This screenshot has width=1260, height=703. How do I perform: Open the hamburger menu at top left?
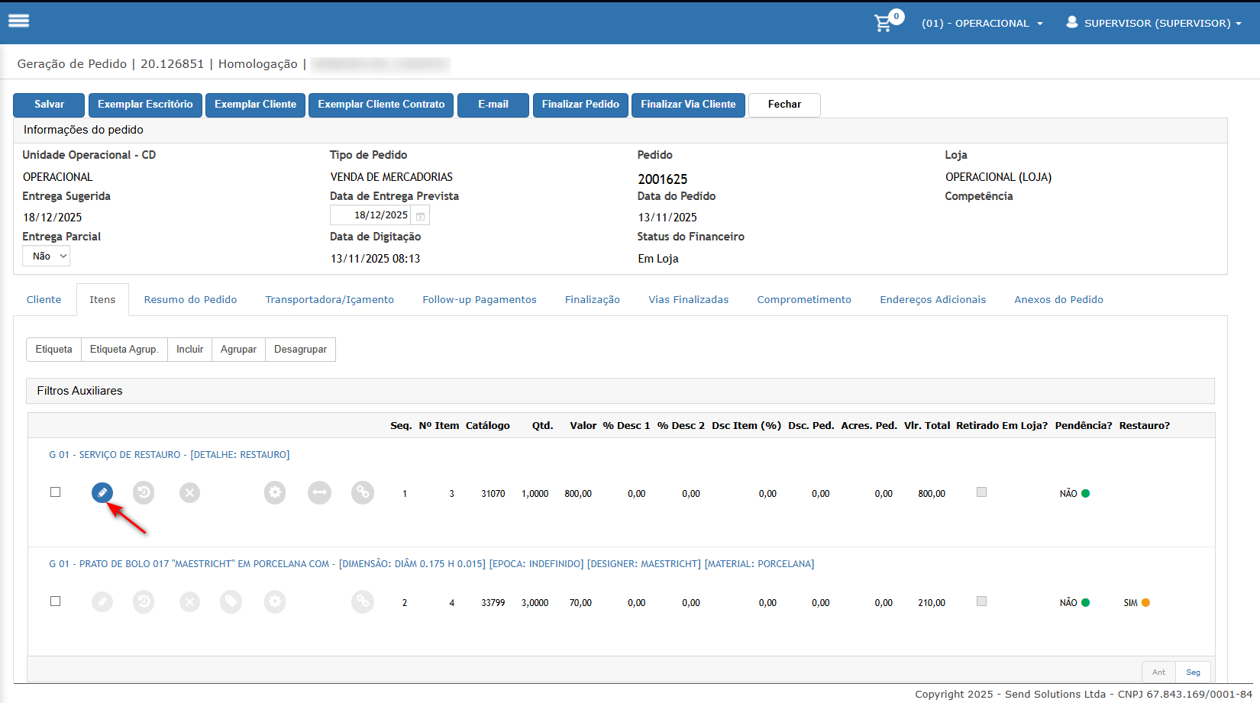point(19,21)
